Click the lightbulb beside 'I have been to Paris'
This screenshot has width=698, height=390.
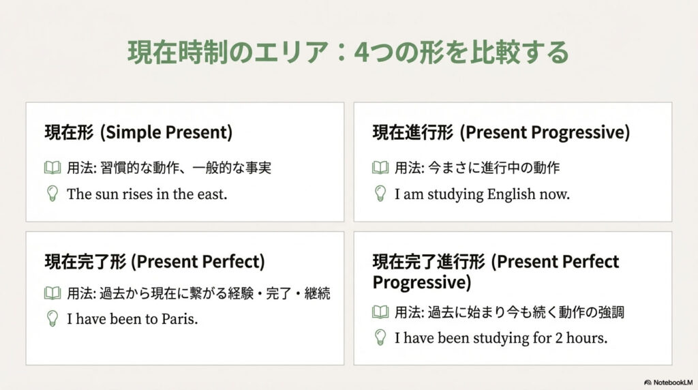click(x=52, y=318)
